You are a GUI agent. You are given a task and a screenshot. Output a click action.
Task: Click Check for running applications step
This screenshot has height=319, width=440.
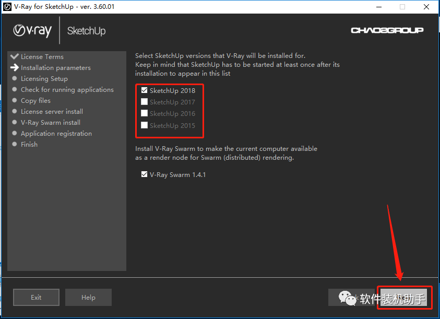point(67,90)
